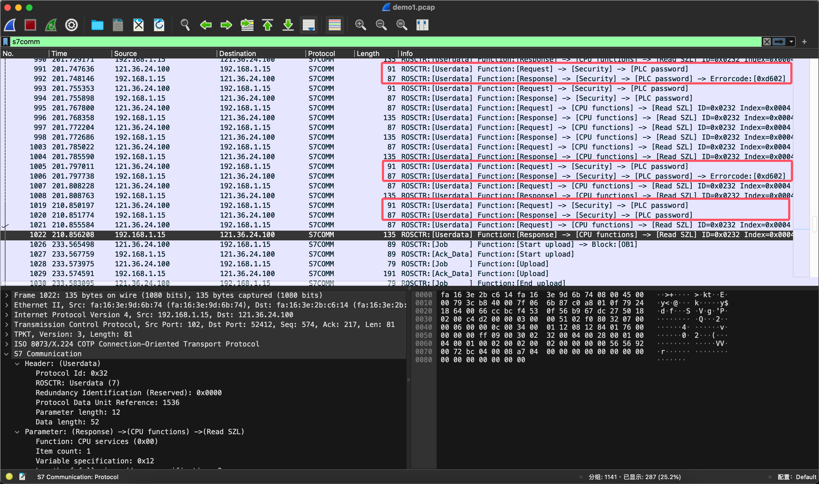This screenshot has width=819, height=484.
Task: Reset packet text to normal size
Action: coord(402,25)
